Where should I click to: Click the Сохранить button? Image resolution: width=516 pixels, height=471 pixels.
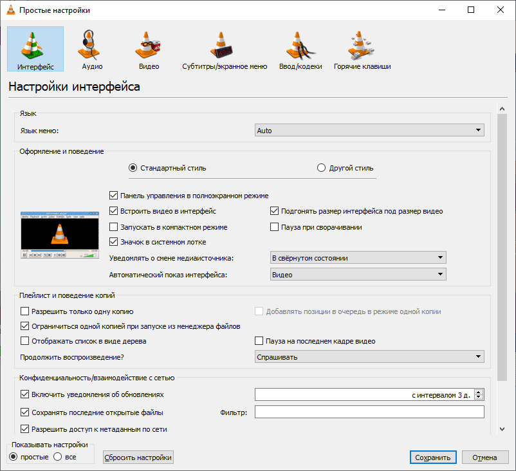point(433,457)
